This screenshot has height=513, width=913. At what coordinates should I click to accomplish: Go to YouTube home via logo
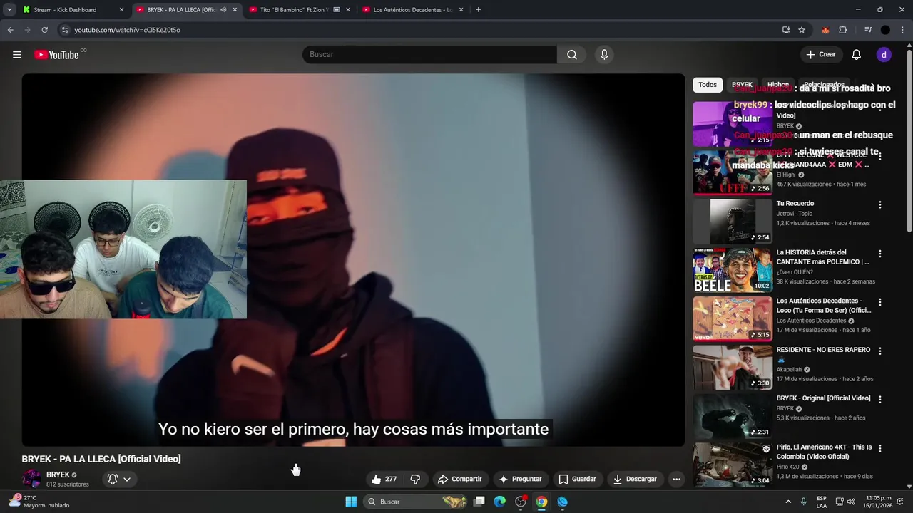click(x=56, y=55)
